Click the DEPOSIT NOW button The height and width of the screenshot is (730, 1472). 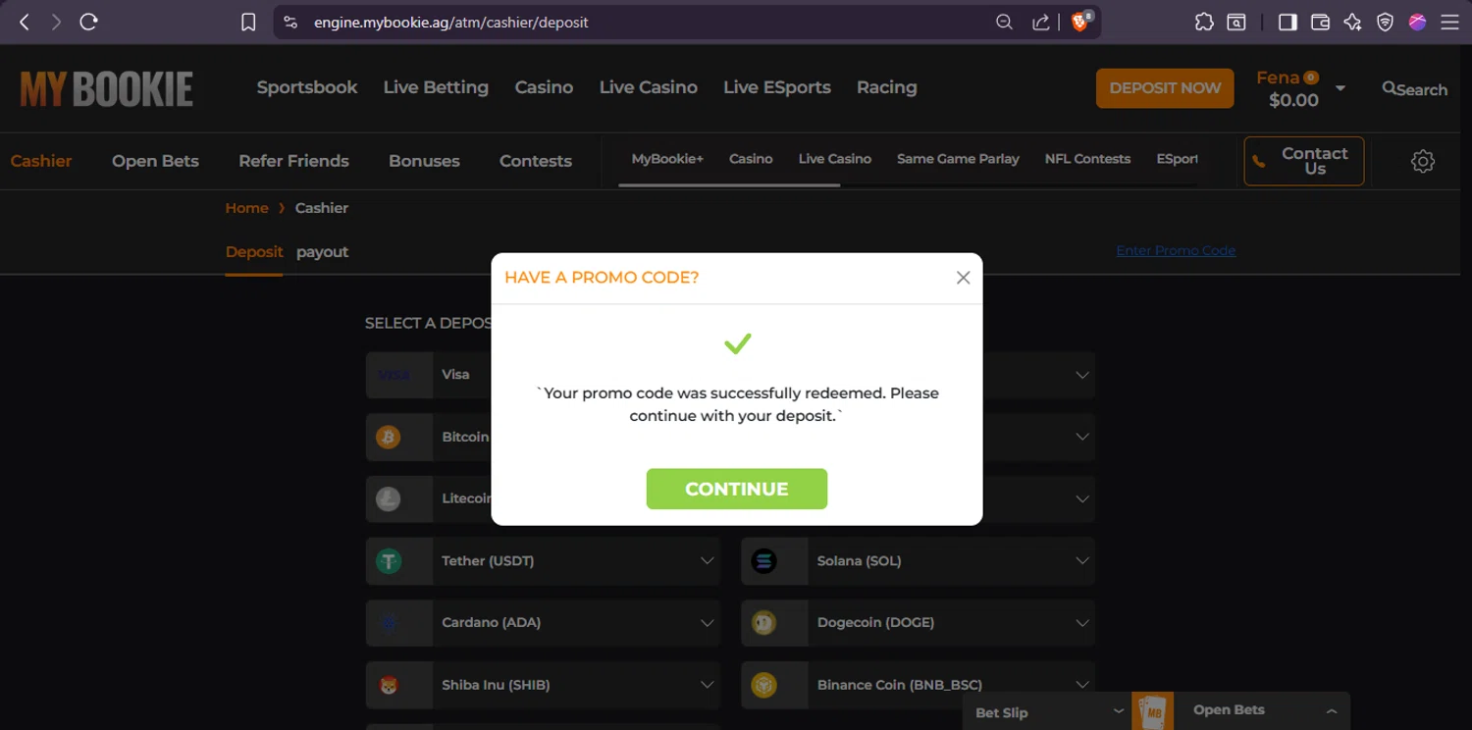pos(1165,88)
